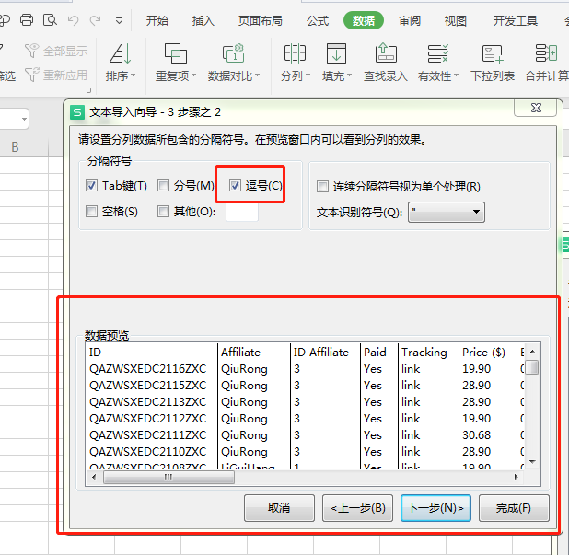
Task: Click the 重复项 icon
Action: click(176, 53)
